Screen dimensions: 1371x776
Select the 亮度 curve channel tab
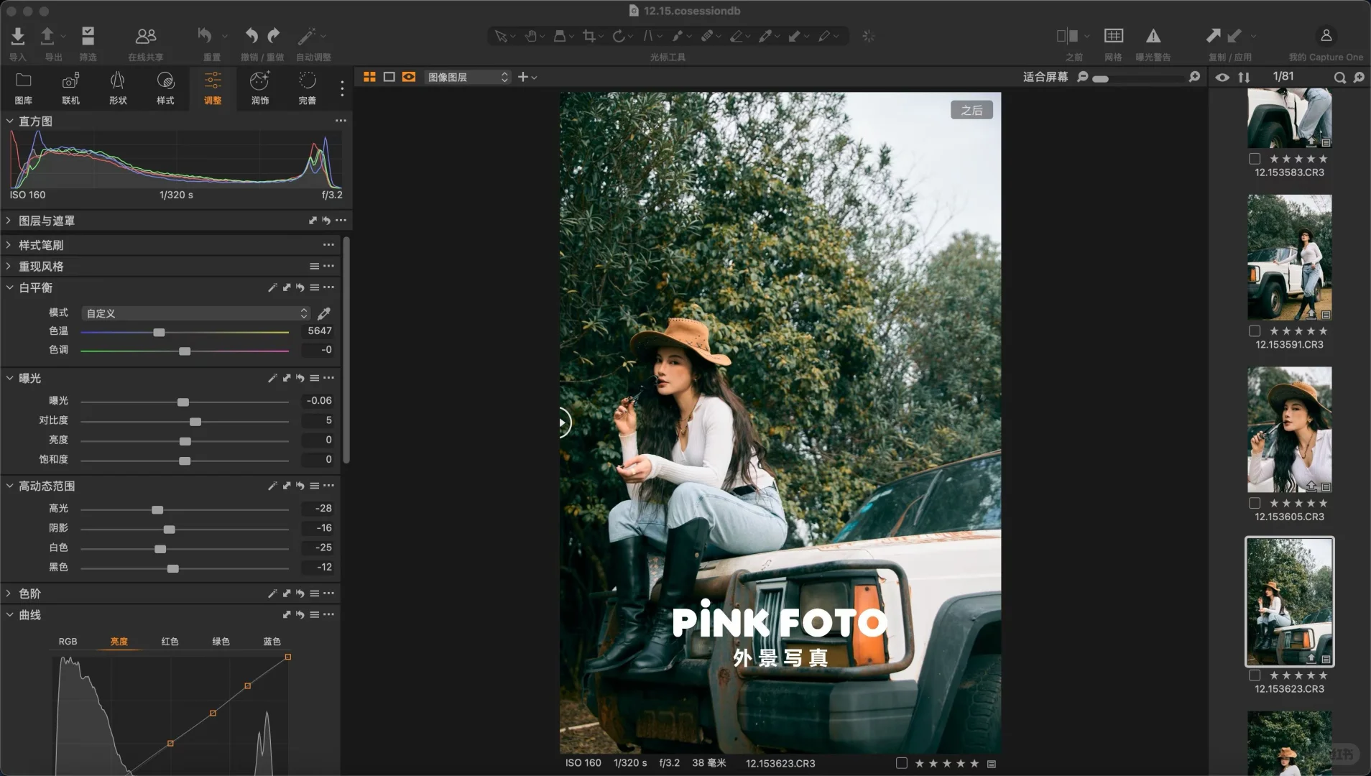point(119,641)
